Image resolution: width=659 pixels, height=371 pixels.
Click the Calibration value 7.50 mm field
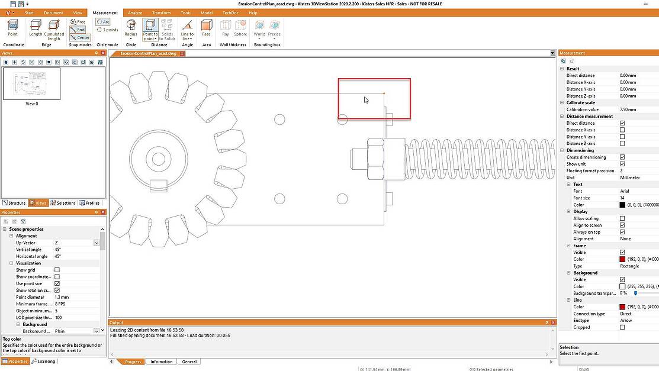[639, 109]
